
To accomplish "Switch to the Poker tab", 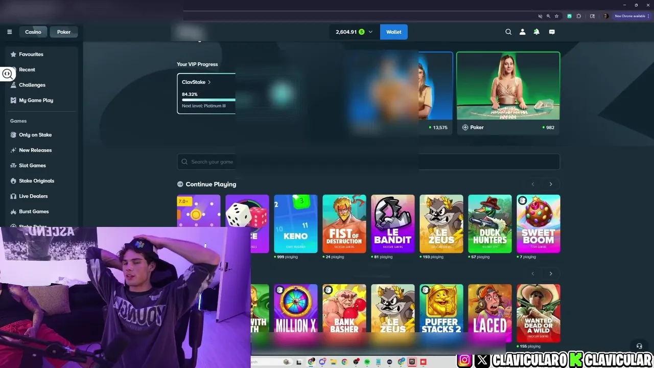I will coord(64,32).
